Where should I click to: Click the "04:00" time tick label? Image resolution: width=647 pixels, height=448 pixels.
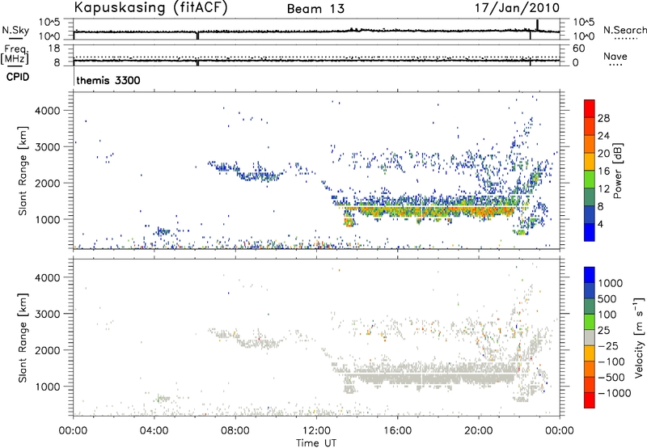click(x=154, y=431)
